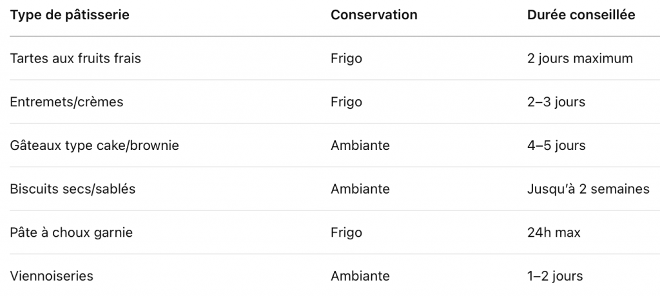Select the "24h max" duration cell
Viewport: 660px width, 296px height.
coord(554,232)
